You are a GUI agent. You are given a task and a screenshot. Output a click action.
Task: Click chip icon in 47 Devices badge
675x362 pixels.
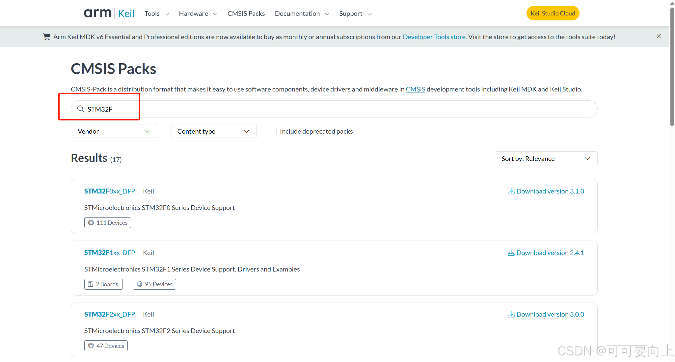[x=91, y=346]
